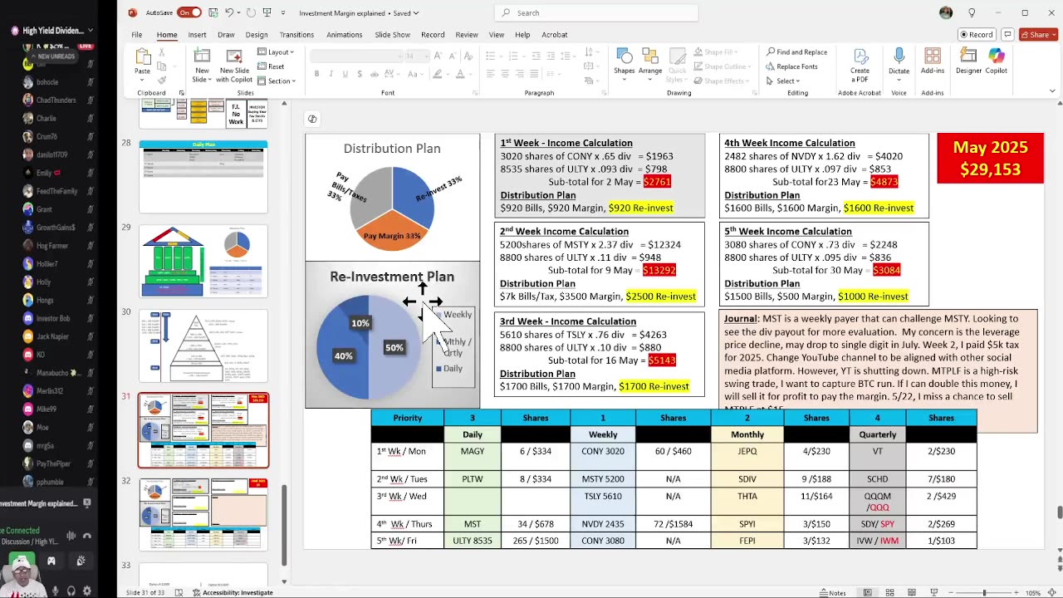Switch to Slide Sorter view

[x=889, y=592]
